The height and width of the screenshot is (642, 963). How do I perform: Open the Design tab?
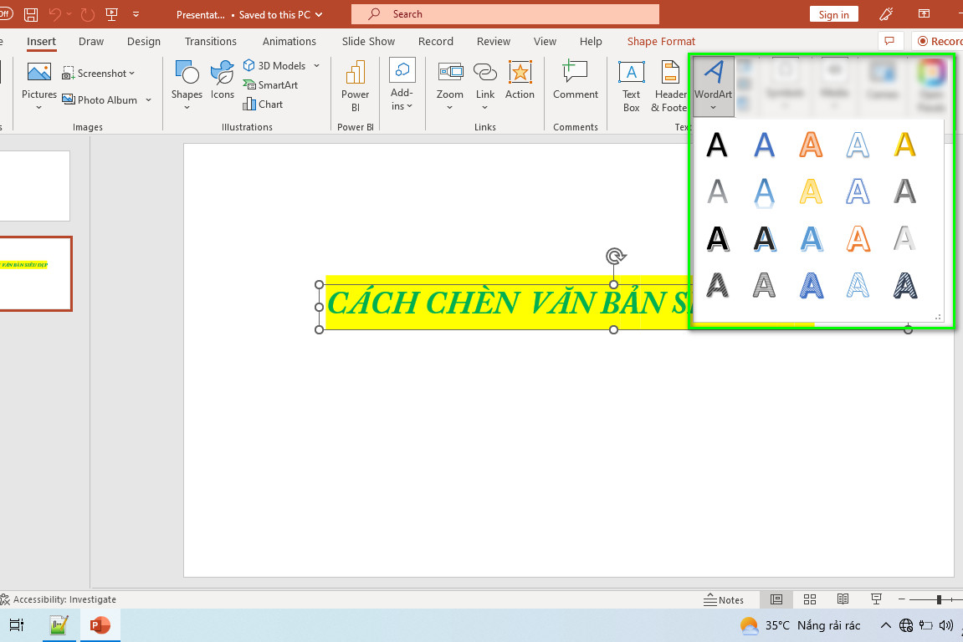click(144, 41)
